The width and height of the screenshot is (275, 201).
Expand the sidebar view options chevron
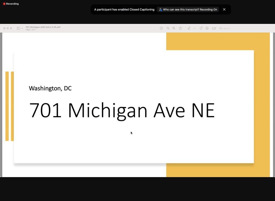pos(22,28)
